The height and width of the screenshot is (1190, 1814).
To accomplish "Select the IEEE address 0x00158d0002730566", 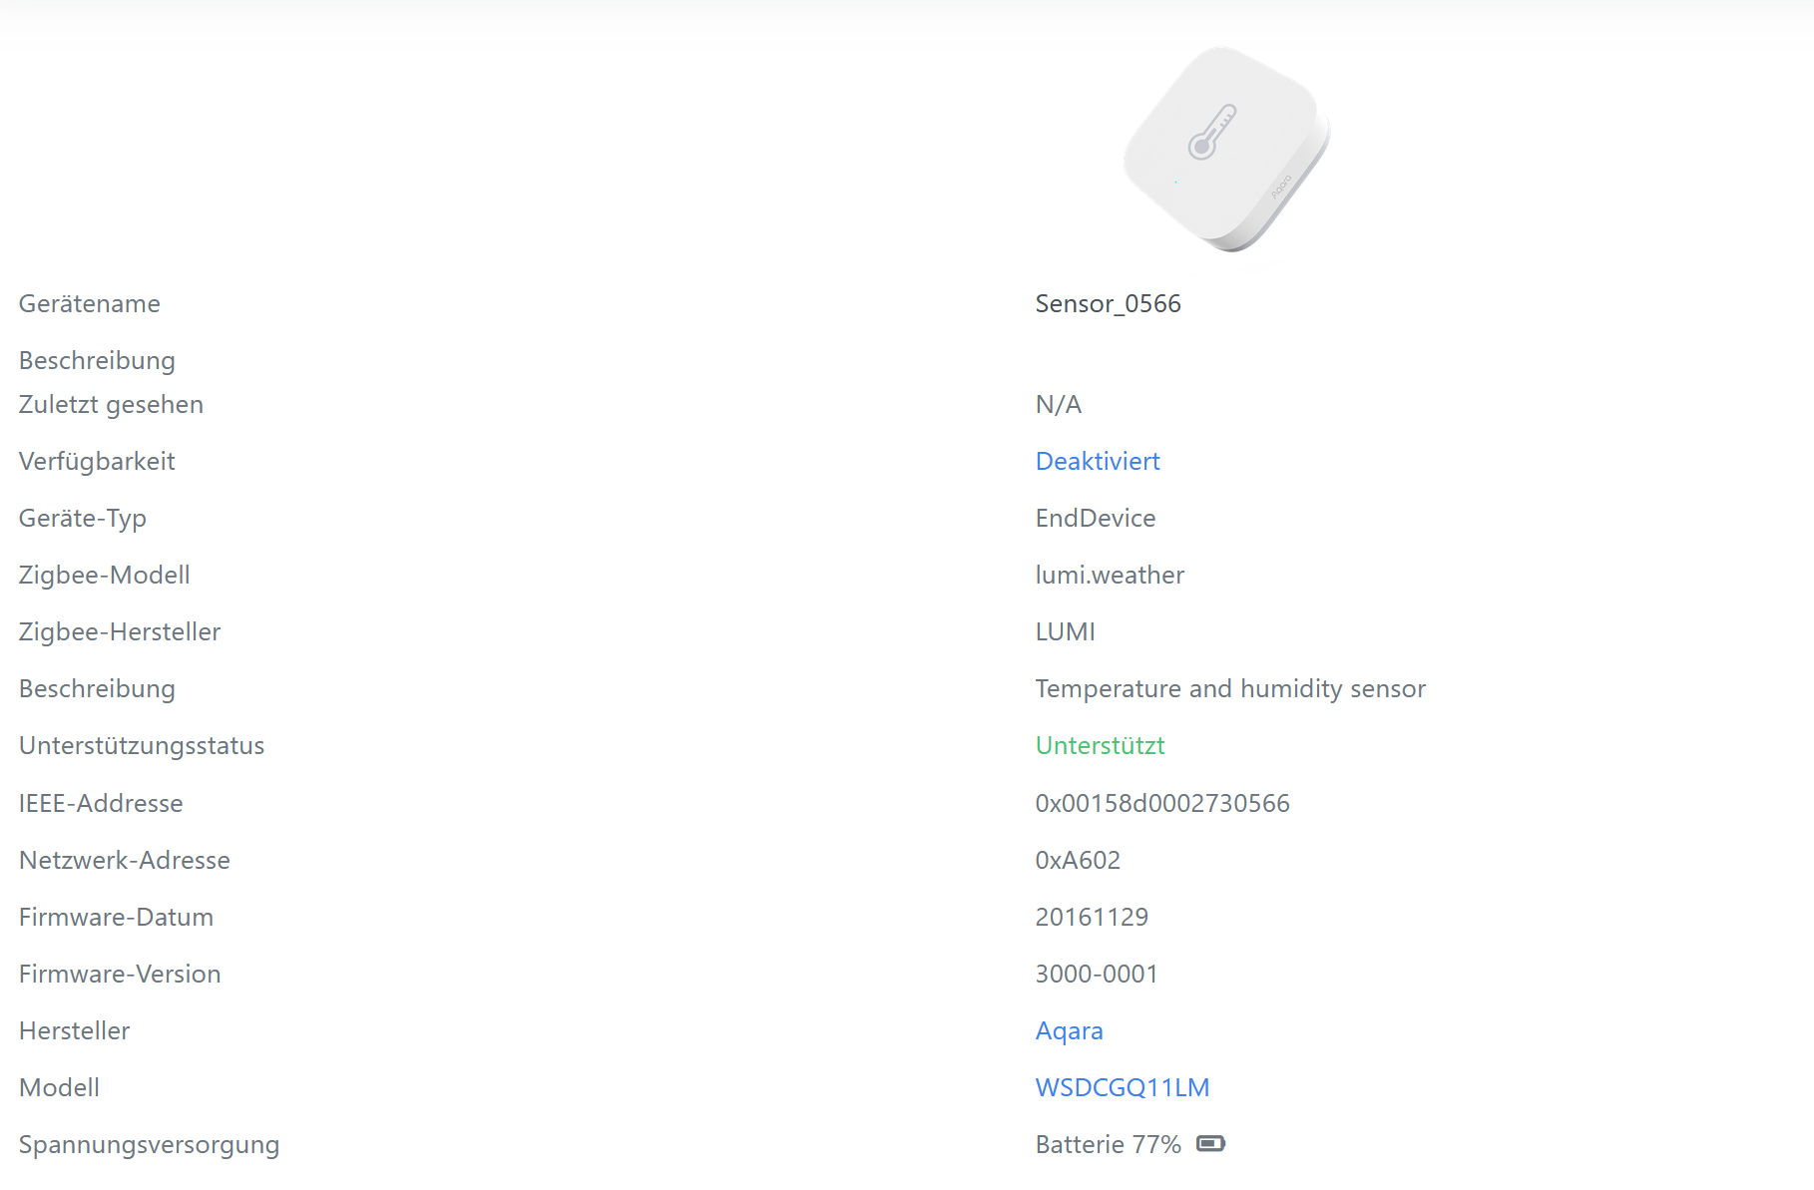I will click(1162, 803).
